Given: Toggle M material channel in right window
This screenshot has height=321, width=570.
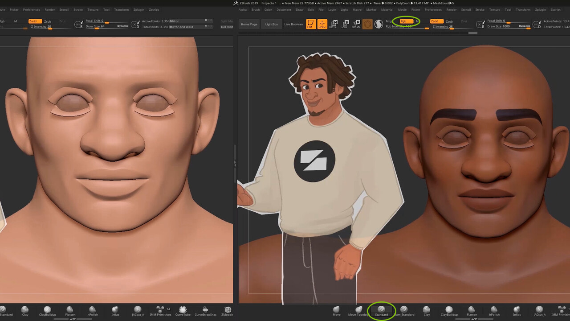Looking at the screenshot, I should pyautogui.click(x=417, y=21).
